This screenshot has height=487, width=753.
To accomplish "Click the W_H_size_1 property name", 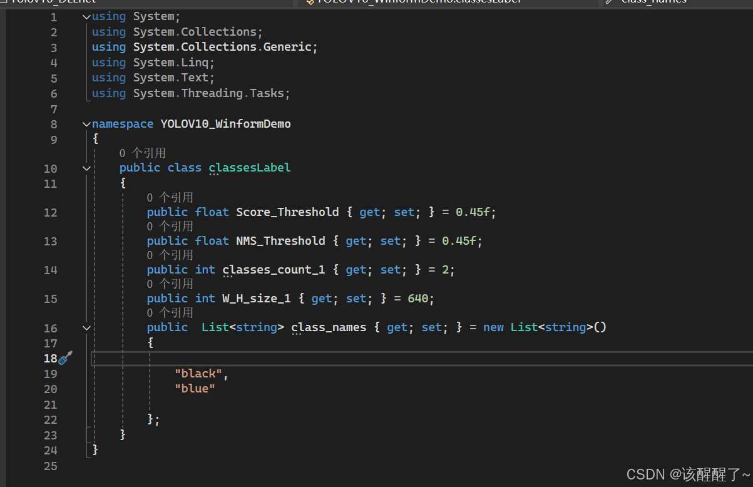I will [x=257, y=299].
